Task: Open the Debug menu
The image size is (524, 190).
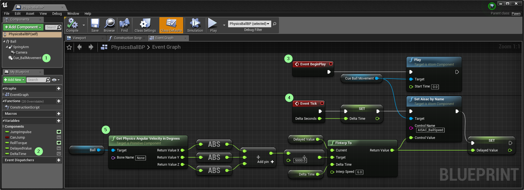Action: pos(57,14)
